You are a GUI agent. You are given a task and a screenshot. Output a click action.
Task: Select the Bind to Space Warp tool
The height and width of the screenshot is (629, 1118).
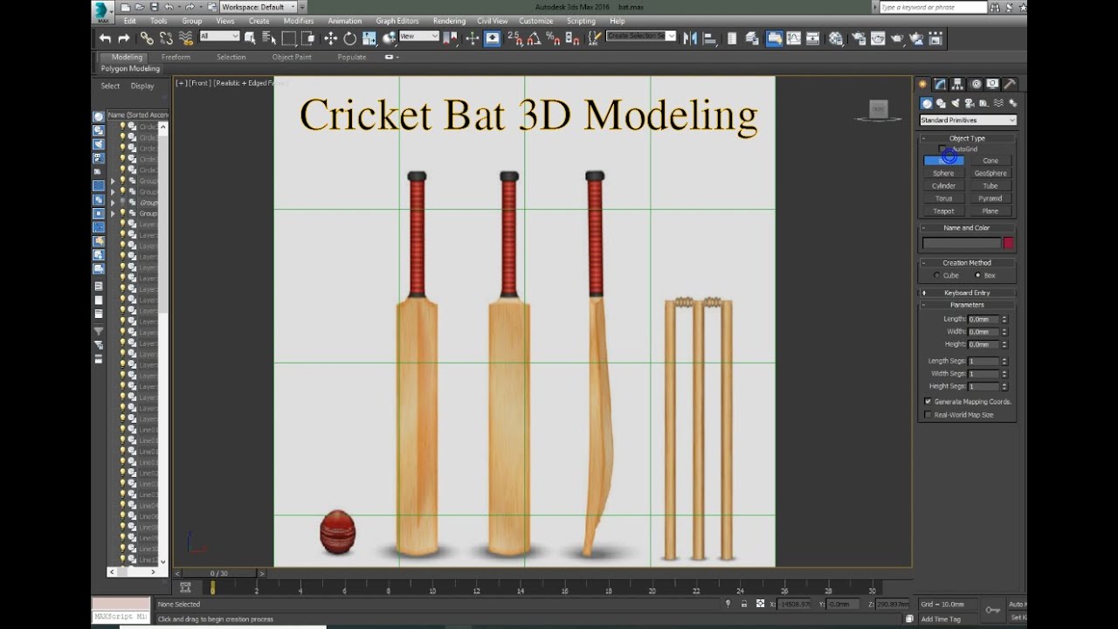(x=186, y=38)
